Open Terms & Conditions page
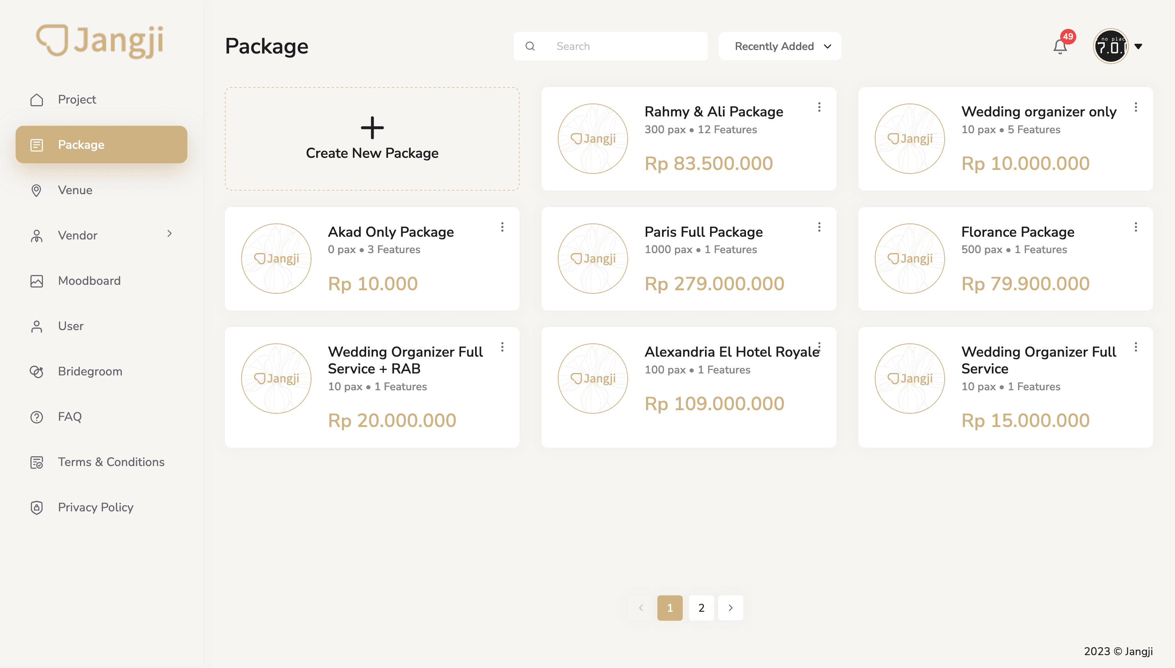 point(101,462)
